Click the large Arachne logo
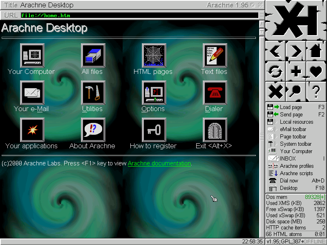This screenshot has height=245, width=327. pos(296,20)
